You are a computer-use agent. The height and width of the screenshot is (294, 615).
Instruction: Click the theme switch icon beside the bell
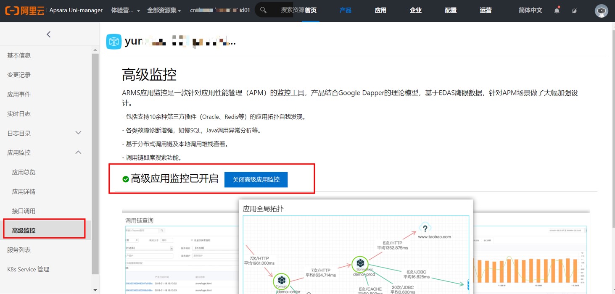click(574, 10)
